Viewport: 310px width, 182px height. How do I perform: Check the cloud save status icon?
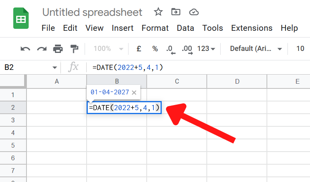(x=194, y=12)
